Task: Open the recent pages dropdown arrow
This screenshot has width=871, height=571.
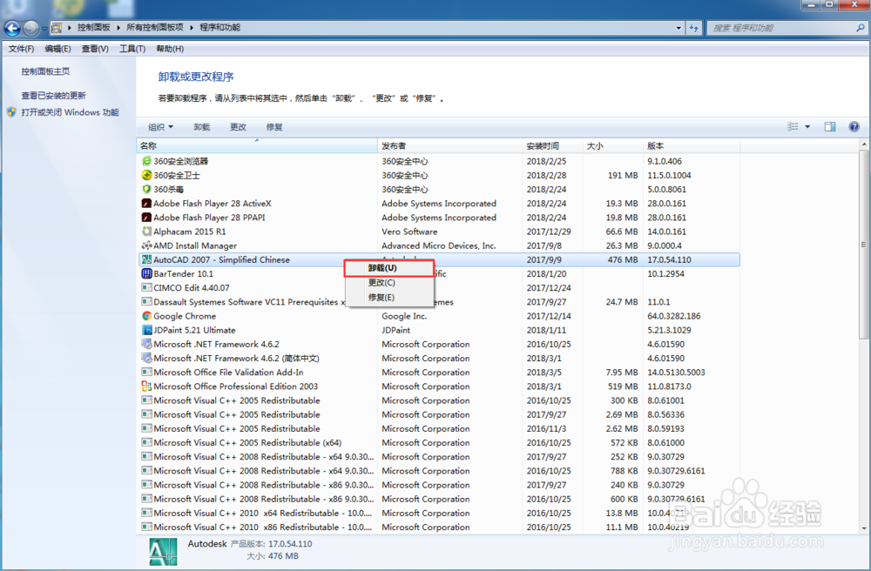Action: pyautogui.click(x=44, y=29)
